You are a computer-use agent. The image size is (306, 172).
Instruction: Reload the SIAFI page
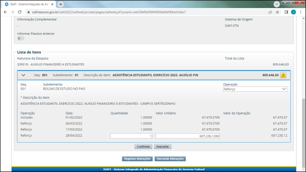(20, 12)
